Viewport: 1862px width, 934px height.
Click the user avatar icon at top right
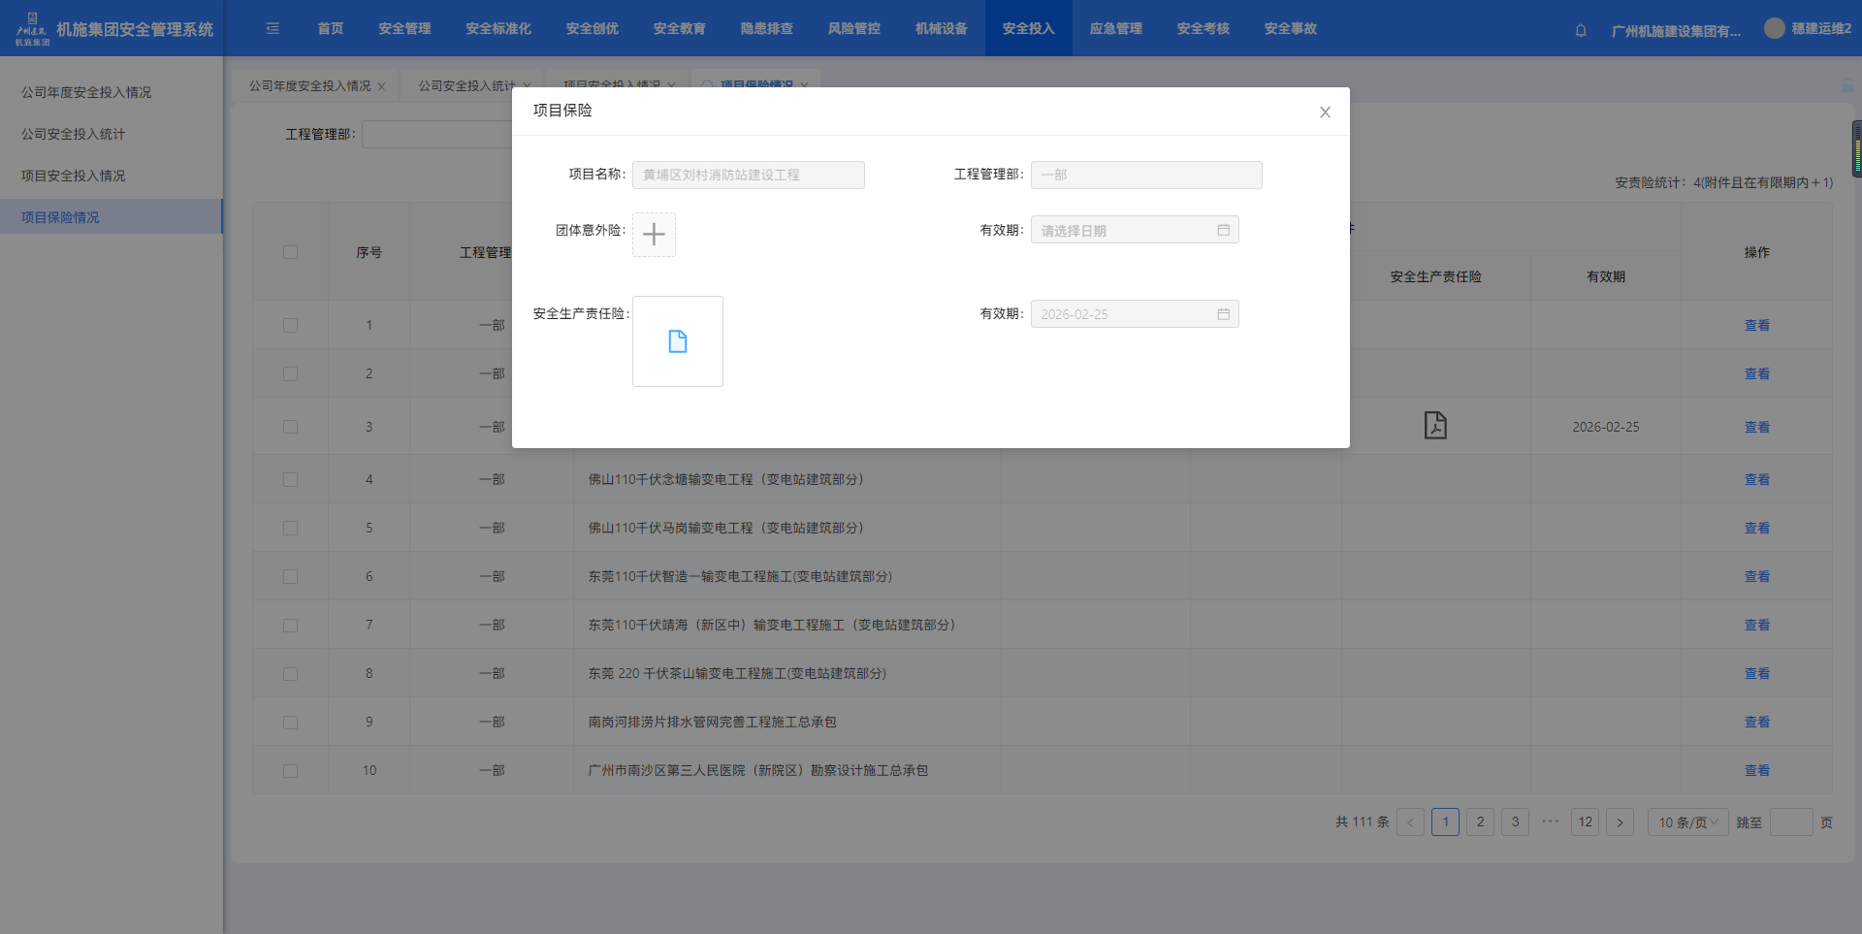point(1774,29)
